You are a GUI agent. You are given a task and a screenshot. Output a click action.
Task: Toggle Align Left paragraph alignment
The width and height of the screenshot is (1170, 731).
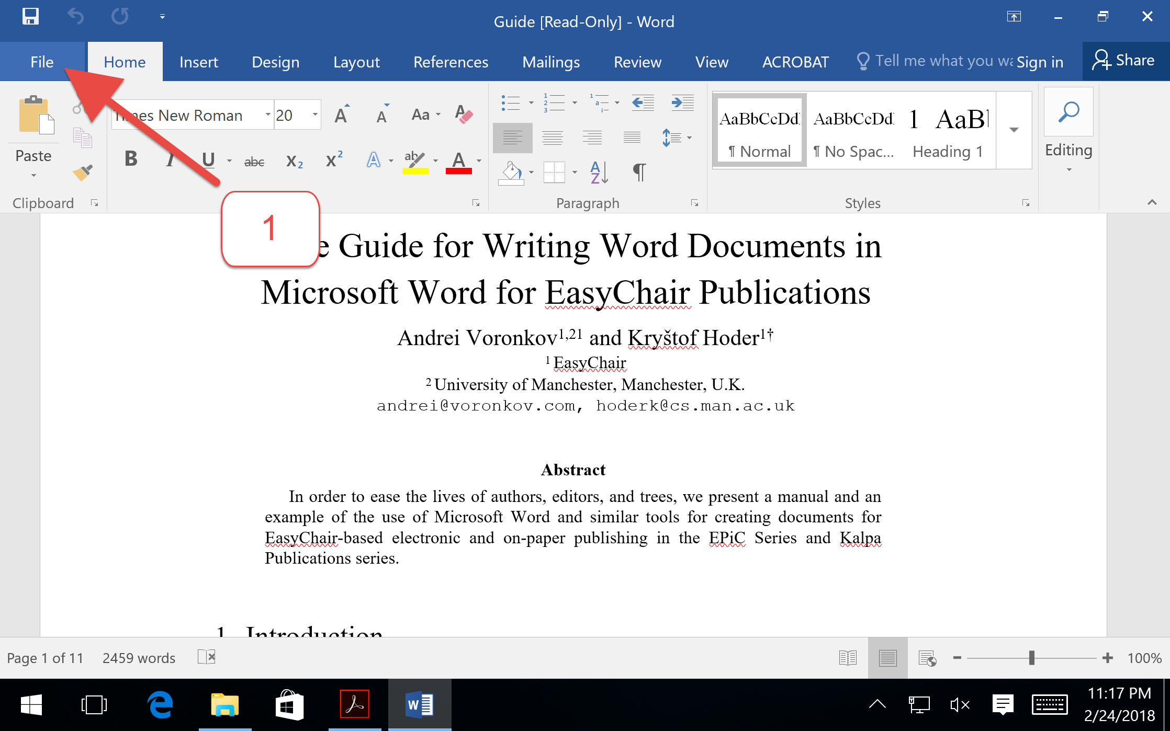pyautogui.click(x=513, y=138)
